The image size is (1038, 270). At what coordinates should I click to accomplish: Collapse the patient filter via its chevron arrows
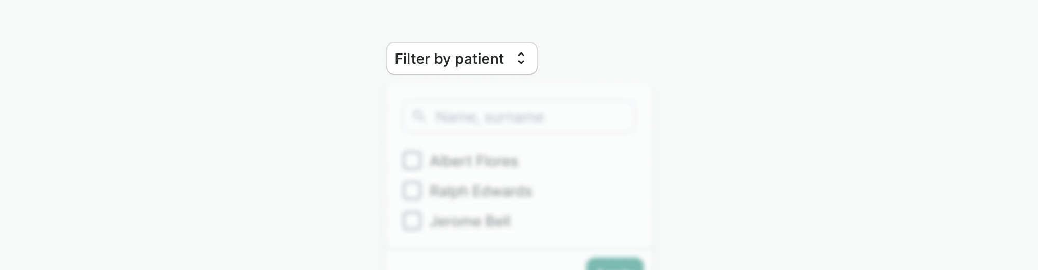coord(521,58)
